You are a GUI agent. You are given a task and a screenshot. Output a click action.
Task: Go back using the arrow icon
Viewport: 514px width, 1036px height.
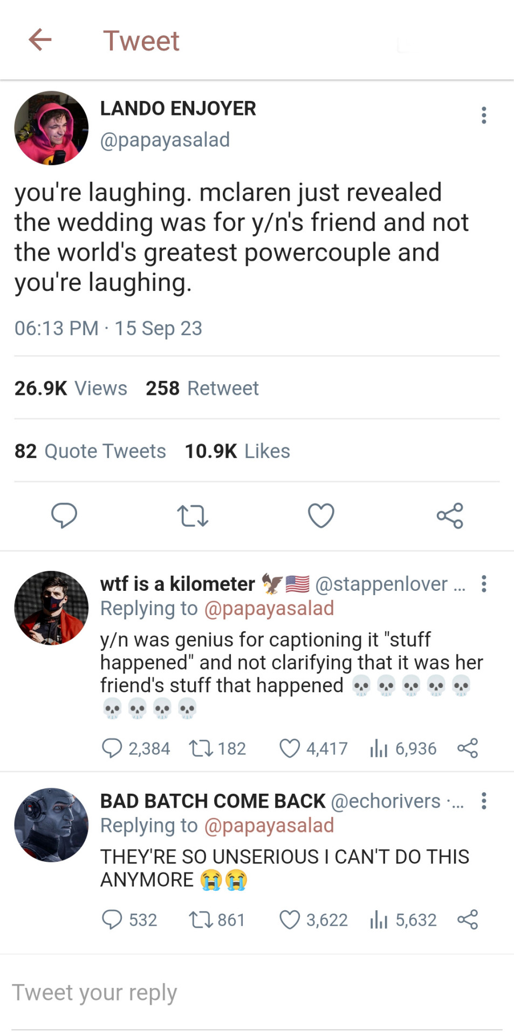click(40, 40)
